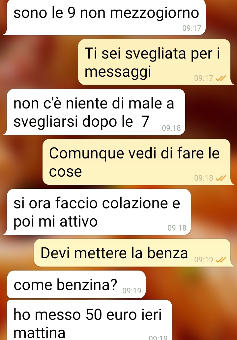Tap the 'si ora faccio colazione' message
The width and height of the screenshot is (237, 340).
coord(97,212)
